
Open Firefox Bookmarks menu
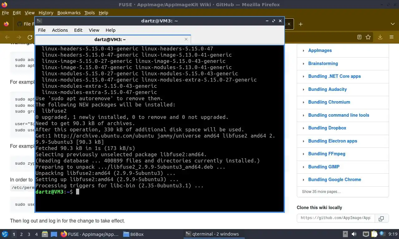(x=69, y=13)
